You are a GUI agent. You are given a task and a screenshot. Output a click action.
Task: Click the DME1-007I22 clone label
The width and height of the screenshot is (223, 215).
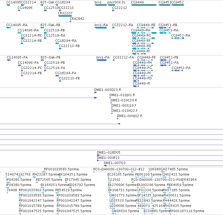[115, 163]
